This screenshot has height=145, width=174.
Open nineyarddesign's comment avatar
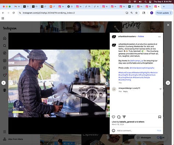(114, 89)
